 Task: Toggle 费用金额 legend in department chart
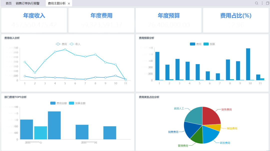coord(58,103)
